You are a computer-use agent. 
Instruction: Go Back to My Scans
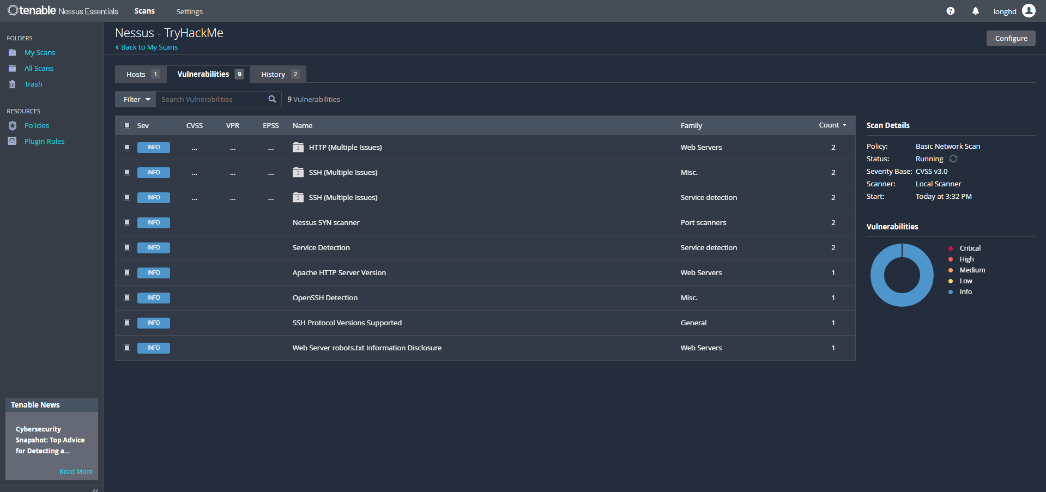pyautogui.click(x=147, y=47)
